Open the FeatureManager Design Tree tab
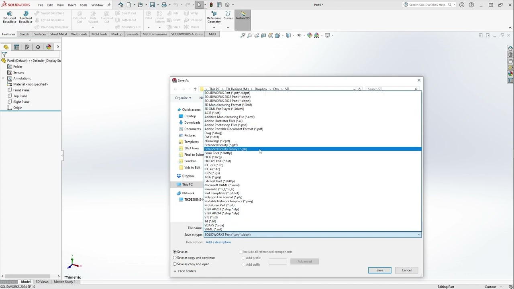Image resolution: width=514 pixels, height=289 pixels. click(6, 47)
